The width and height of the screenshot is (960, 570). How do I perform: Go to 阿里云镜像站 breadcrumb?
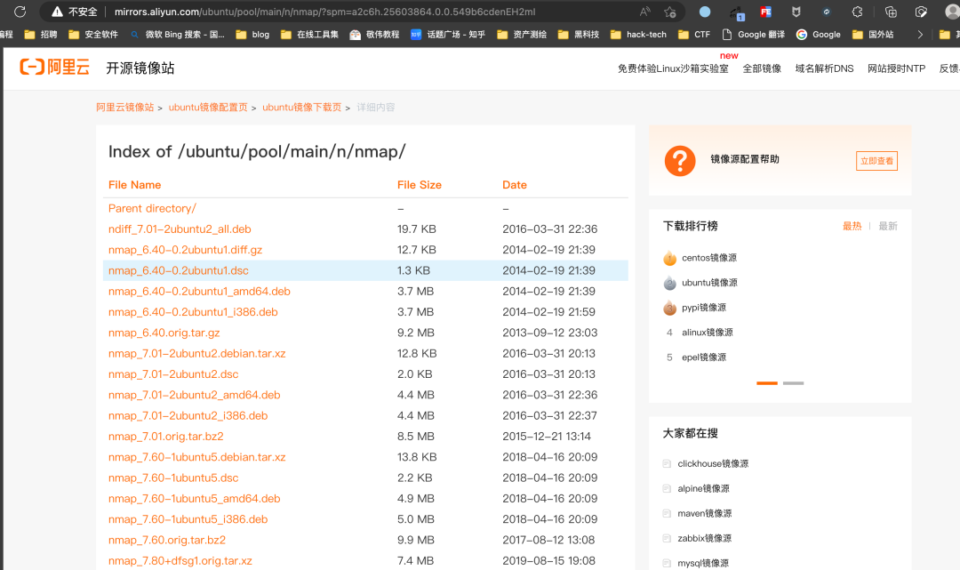tap(125, 107)
